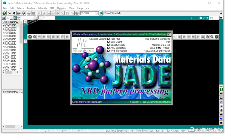Open the View menu

[72, 8]
